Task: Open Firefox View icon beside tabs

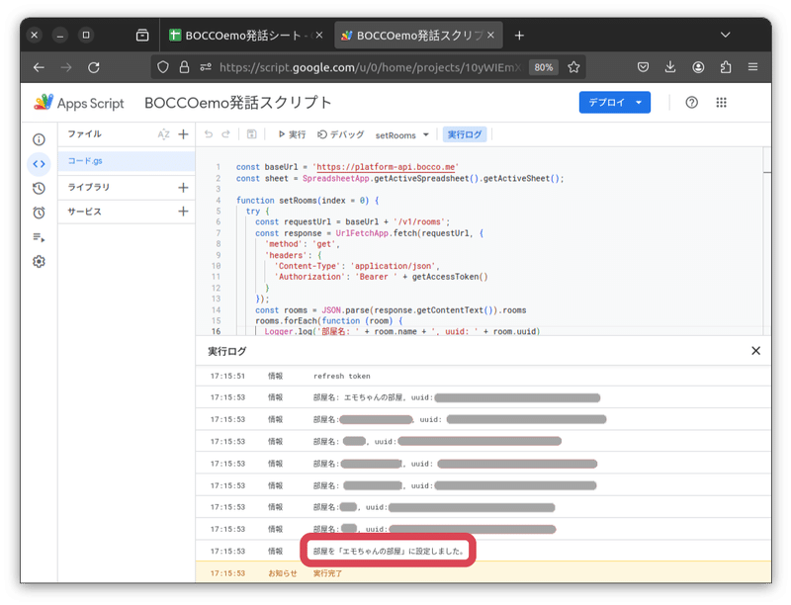Action: click(142, 36)
